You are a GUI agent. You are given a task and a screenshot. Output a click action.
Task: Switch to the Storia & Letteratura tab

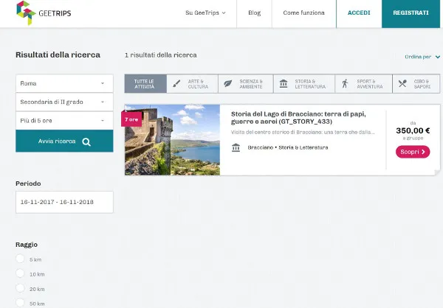pos(304,84)
